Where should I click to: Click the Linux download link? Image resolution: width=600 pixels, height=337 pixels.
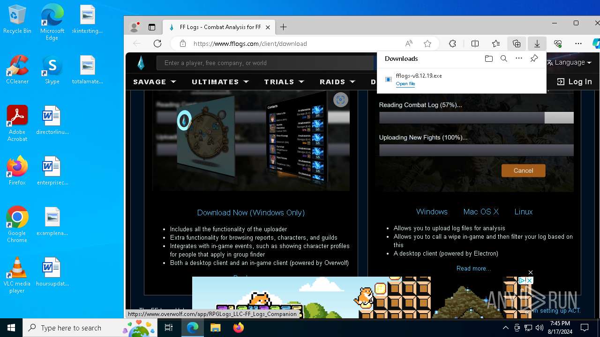click(x=524, y=212)
